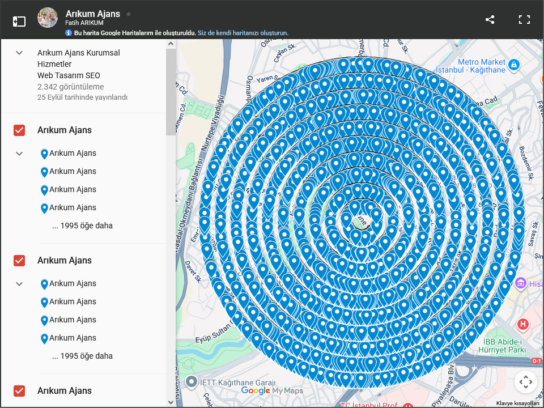544x408 pixels.
Task: Select last Arıkum Ajans item in second layer
Action: [73, 338]
